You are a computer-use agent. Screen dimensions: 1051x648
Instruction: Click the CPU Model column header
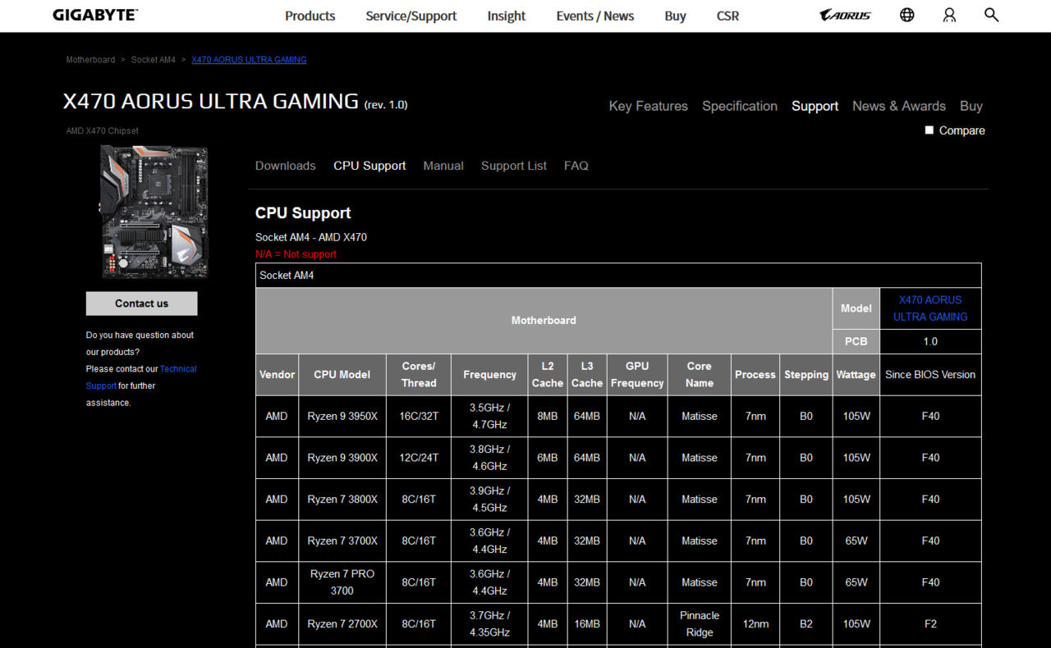tap(342, 375)
